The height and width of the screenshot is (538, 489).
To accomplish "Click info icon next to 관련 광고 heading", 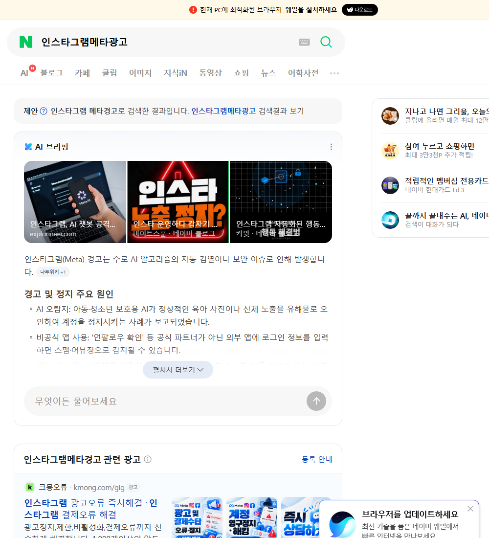I will coord(148,459).
